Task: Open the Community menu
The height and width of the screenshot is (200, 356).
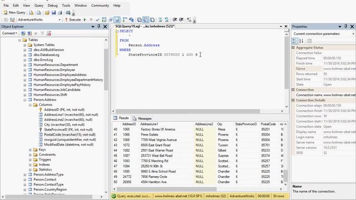Action: [100, 6]
